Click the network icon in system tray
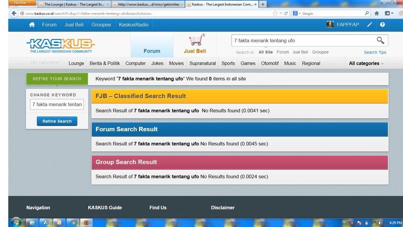 pos(373,223)
